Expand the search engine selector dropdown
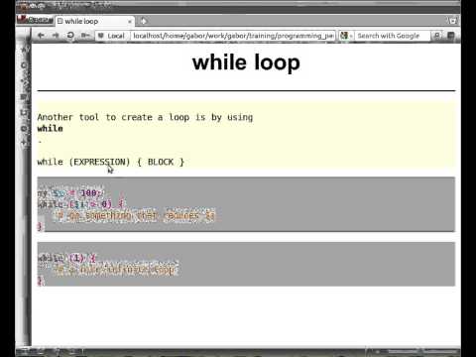This screenshot has height=357, width=476. (x=346, y=36)
